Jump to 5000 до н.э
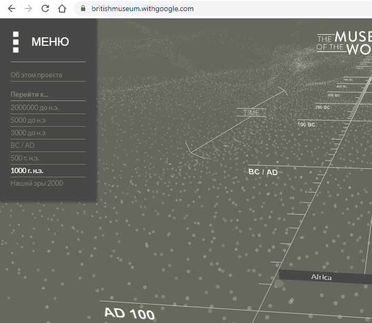This screenshot has height=323, width=372. click(28, 120)
